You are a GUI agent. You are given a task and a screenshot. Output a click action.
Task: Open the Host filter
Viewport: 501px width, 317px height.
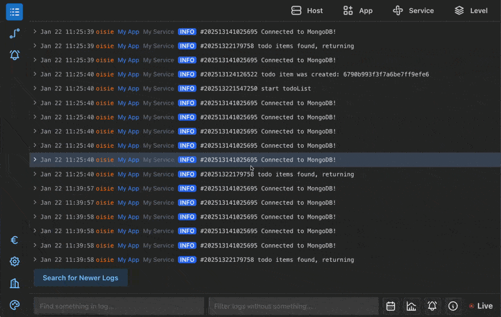point(307,11)
